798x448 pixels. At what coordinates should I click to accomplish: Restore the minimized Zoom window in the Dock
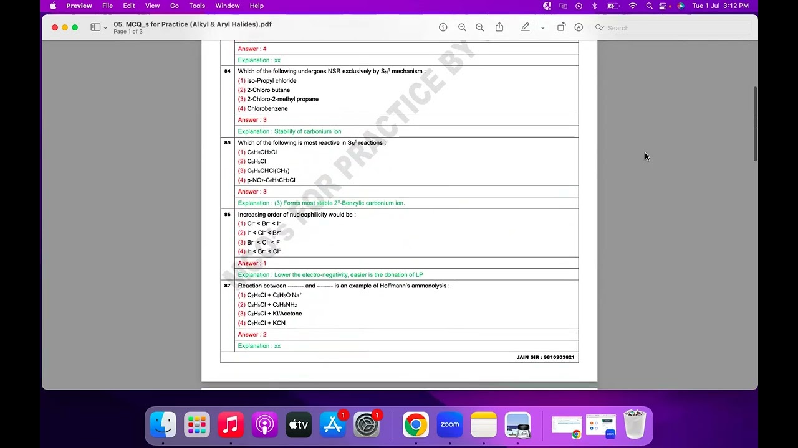601,426
